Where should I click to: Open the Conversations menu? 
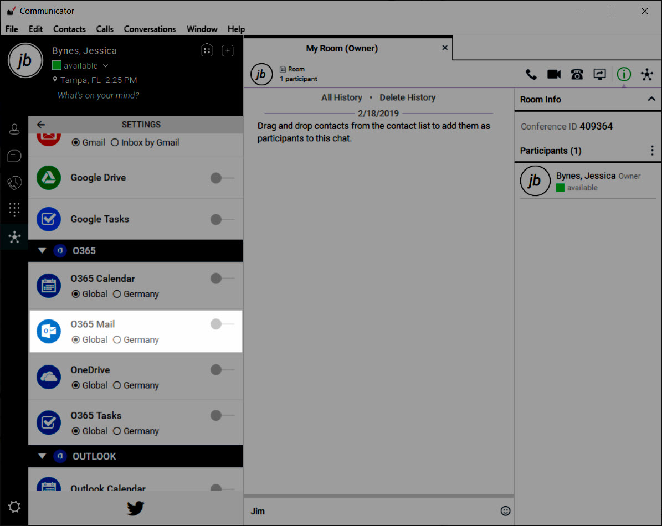point(150,29)
